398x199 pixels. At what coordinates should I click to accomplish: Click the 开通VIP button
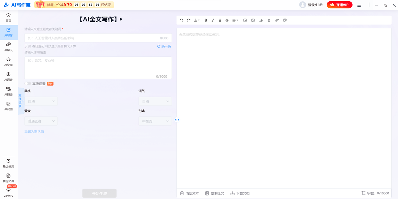coord(339,5)
